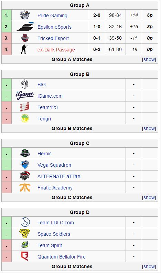
Task: Click the Epsilon eSports logo icon
Action: (25, 27)
